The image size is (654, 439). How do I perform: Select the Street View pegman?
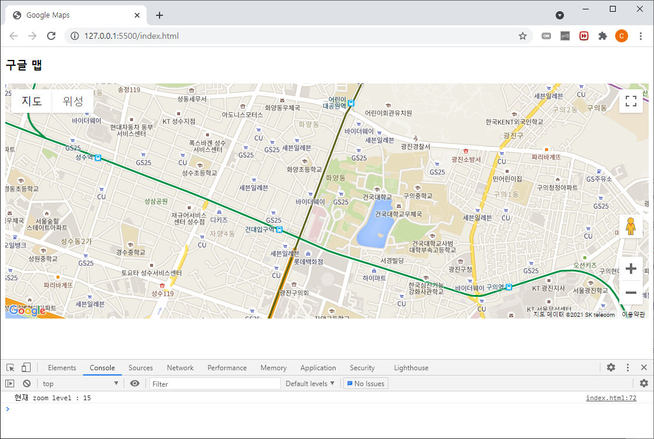630,227
